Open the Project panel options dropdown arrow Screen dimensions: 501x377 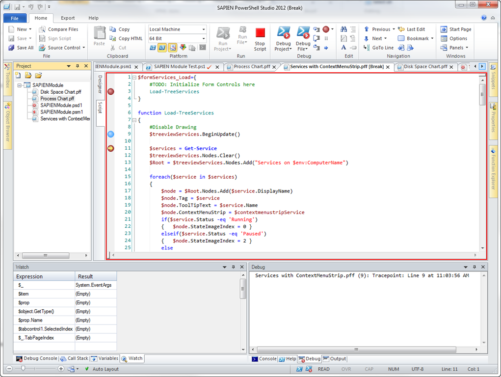pos(68,66)
